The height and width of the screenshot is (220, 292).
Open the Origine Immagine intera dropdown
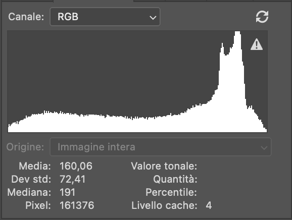point(161,147)
